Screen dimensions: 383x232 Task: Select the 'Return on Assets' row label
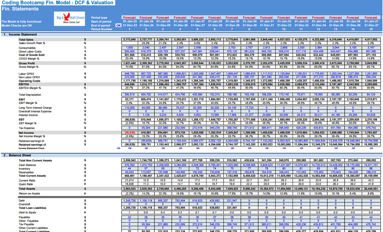pyautogui.click(x=29, y=194)
